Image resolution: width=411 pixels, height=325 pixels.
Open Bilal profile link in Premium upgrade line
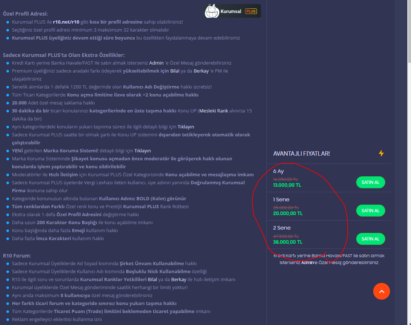pos(175,71)
